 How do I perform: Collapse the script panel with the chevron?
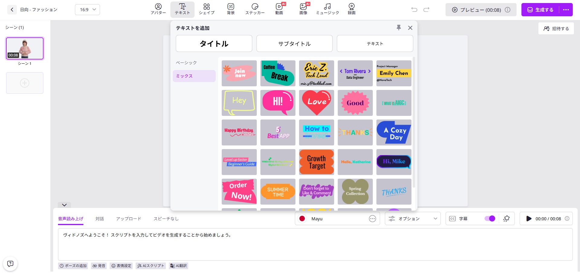[x=64, y=205]
